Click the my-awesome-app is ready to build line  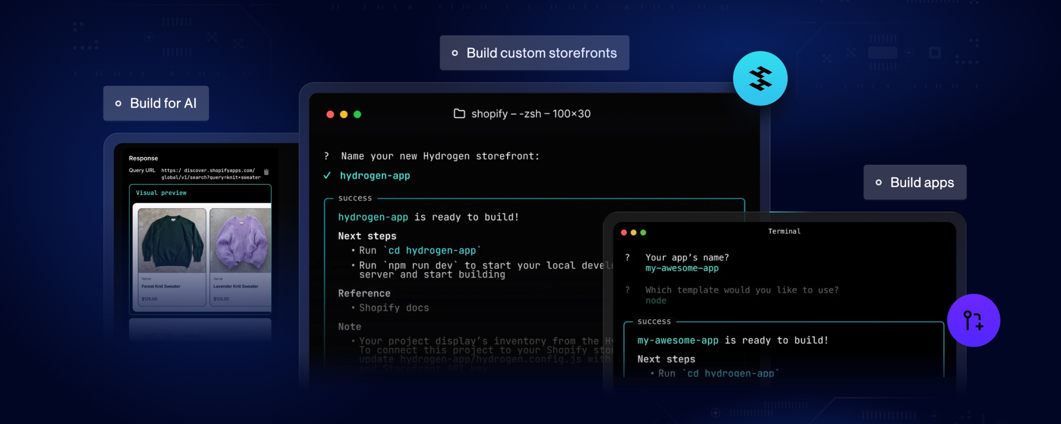pyautogui.click(x=733, y=340)
